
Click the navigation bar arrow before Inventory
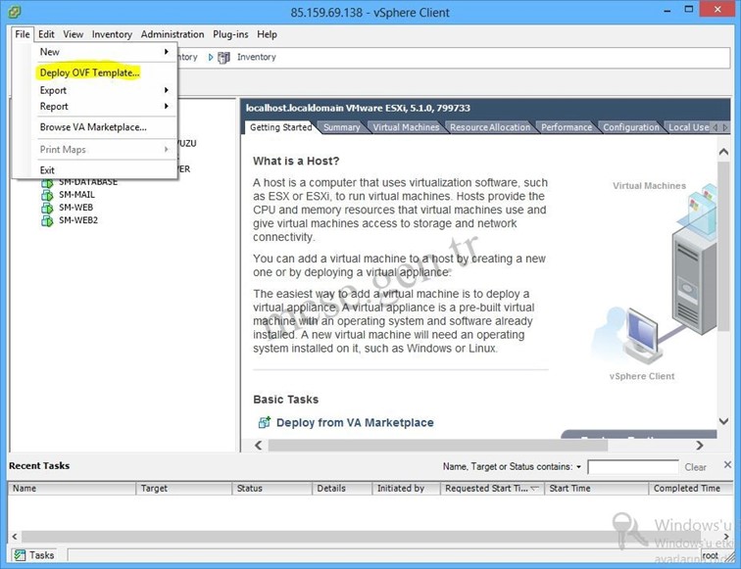[x=211, y=57]
